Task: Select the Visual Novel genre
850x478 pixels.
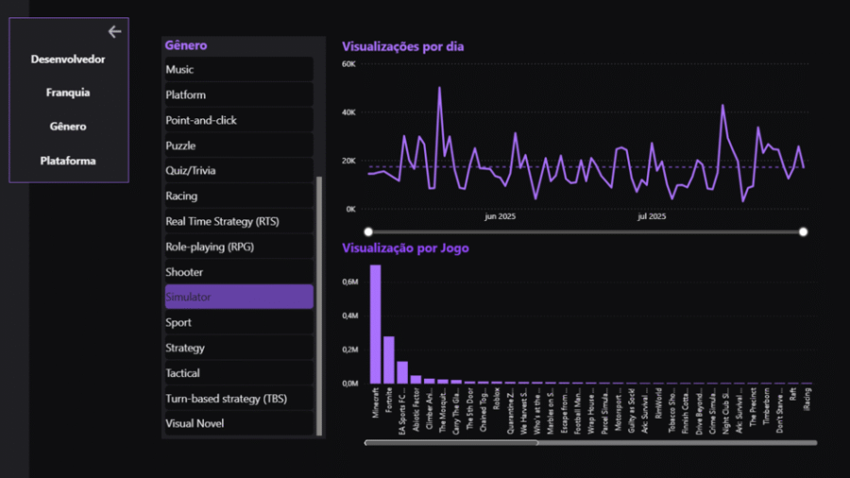Action: [238, 423]
